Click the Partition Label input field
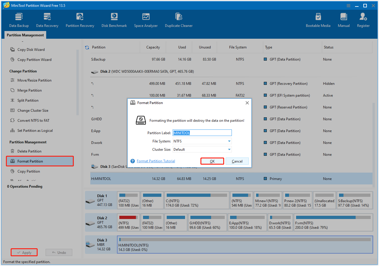379x266 pixels. [x=202, y=133]
